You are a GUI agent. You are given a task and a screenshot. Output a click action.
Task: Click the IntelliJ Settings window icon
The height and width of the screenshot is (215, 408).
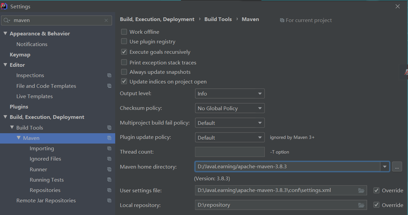click(5, 6)
